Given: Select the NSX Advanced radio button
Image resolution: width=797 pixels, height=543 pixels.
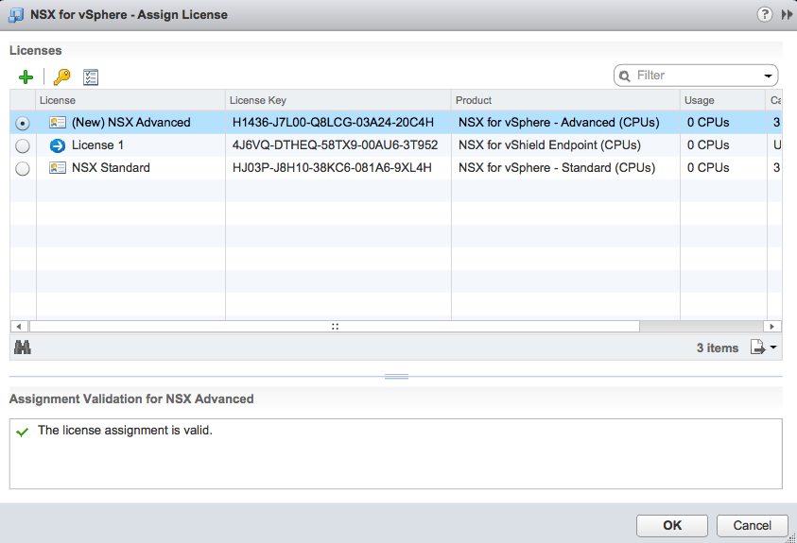Looking at the screenshot, I should pyautogui.click(x=23, y=123).
